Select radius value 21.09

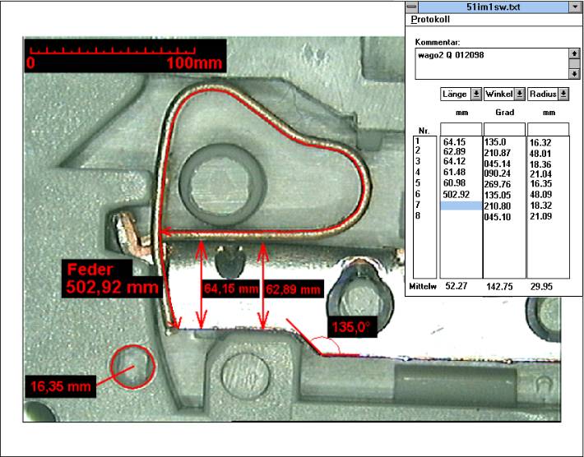click(540, 216)
